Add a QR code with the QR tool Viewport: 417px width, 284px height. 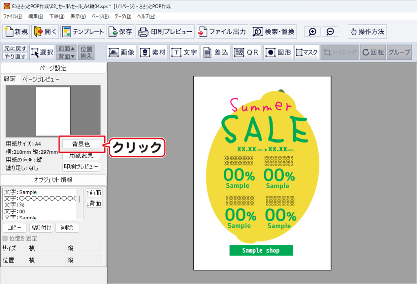(x=247, y=52)
